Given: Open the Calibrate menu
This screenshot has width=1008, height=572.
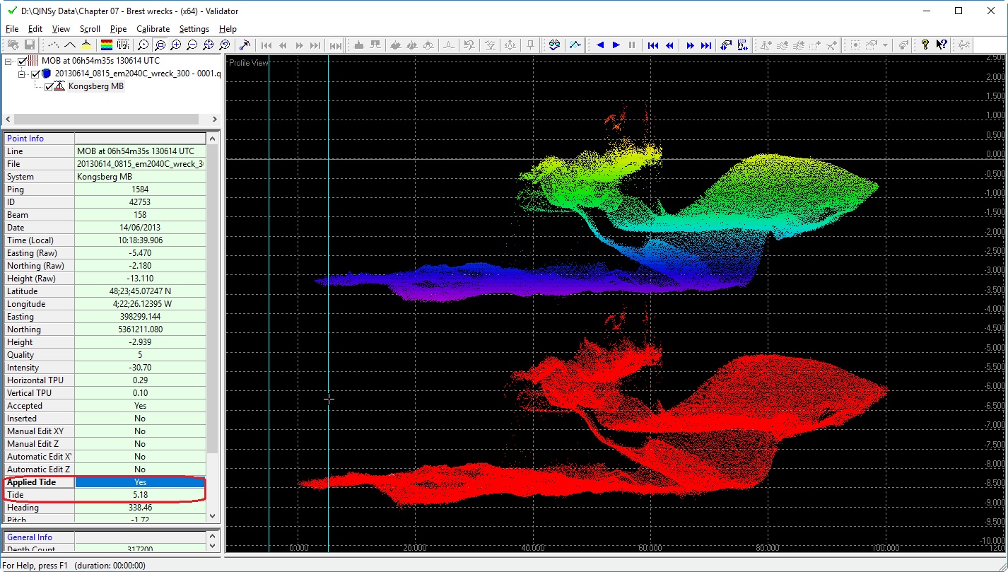Looking at the screenshot, I should coord(153,29).
